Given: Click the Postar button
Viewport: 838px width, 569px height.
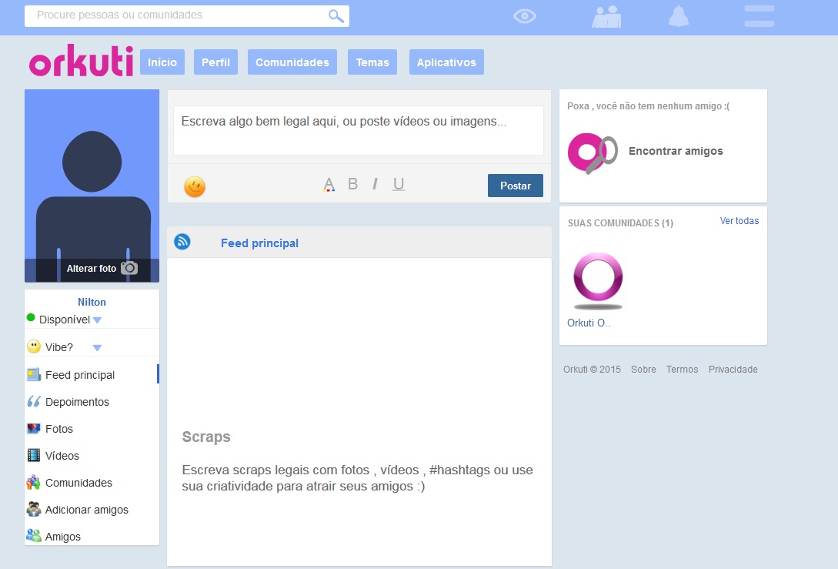Looking at the screenshot, I should 516,186.
